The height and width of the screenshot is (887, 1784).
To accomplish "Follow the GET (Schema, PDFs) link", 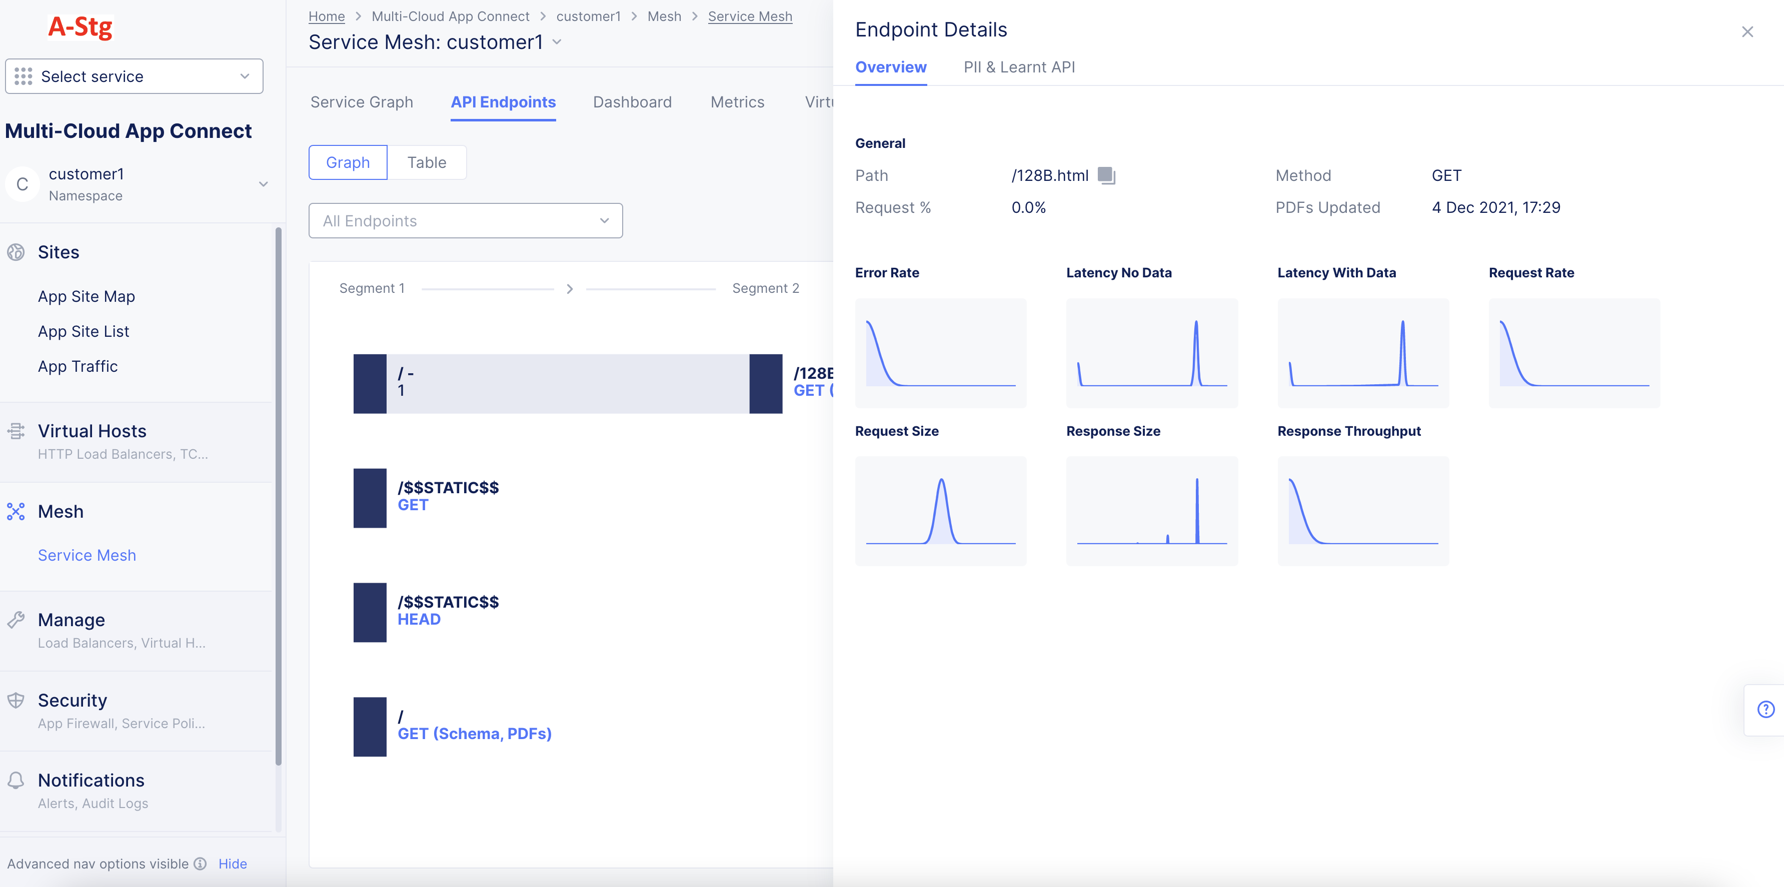I will [475, 734].
